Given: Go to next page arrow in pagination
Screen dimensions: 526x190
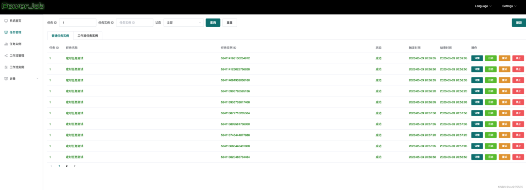Looking at the screenshot, I should pos(75,166).
